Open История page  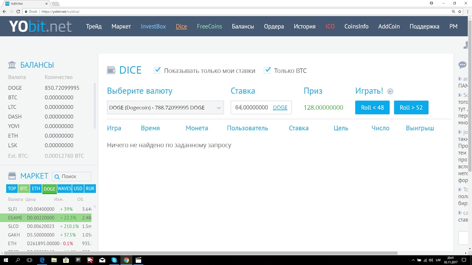[305, 26]
